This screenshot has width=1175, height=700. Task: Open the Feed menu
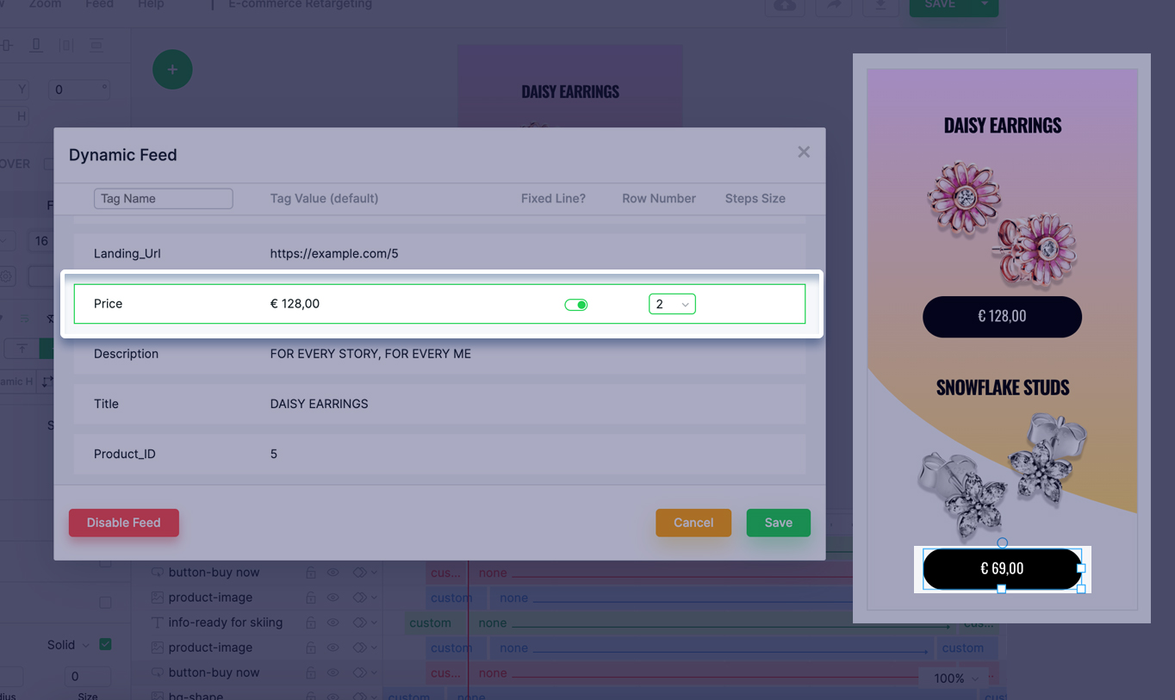click(99, 4)
